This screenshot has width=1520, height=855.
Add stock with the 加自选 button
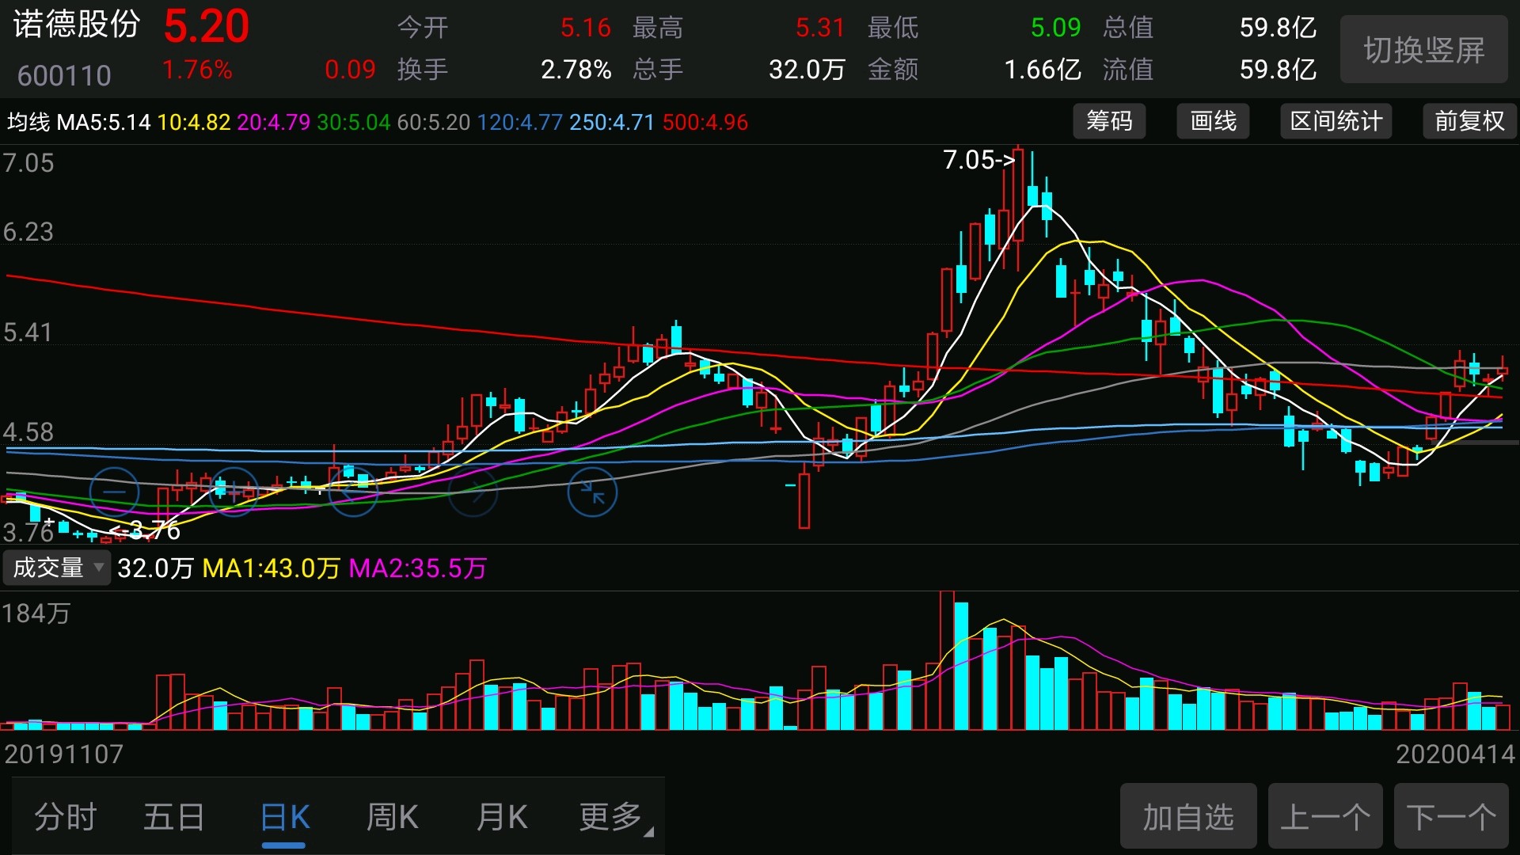click(1188, 816)
